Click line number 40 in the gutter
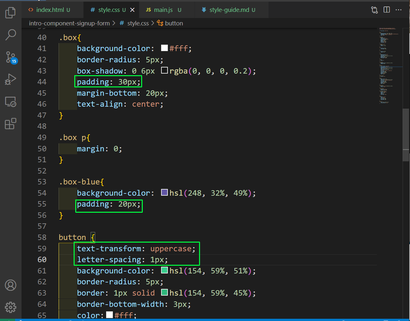 pyautogui.click(x=42, y=38)
